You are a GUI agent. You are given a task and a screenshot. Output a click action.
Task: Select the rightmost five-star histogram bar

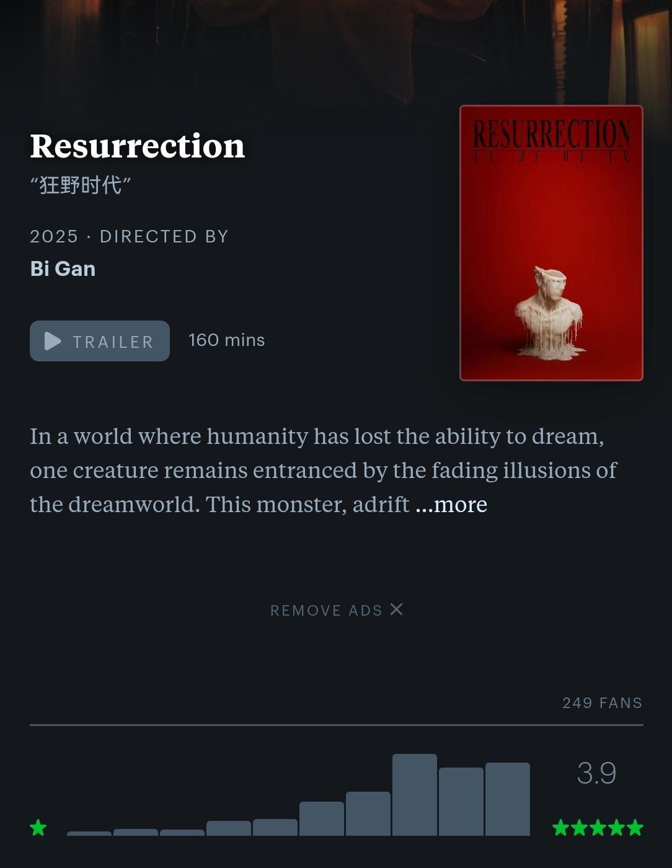click(508, 799)
